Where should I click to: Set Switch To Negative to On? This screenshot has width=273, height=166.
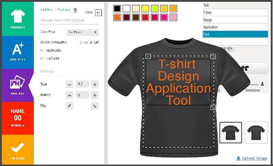pyautogui.click(x=81, y=42)
